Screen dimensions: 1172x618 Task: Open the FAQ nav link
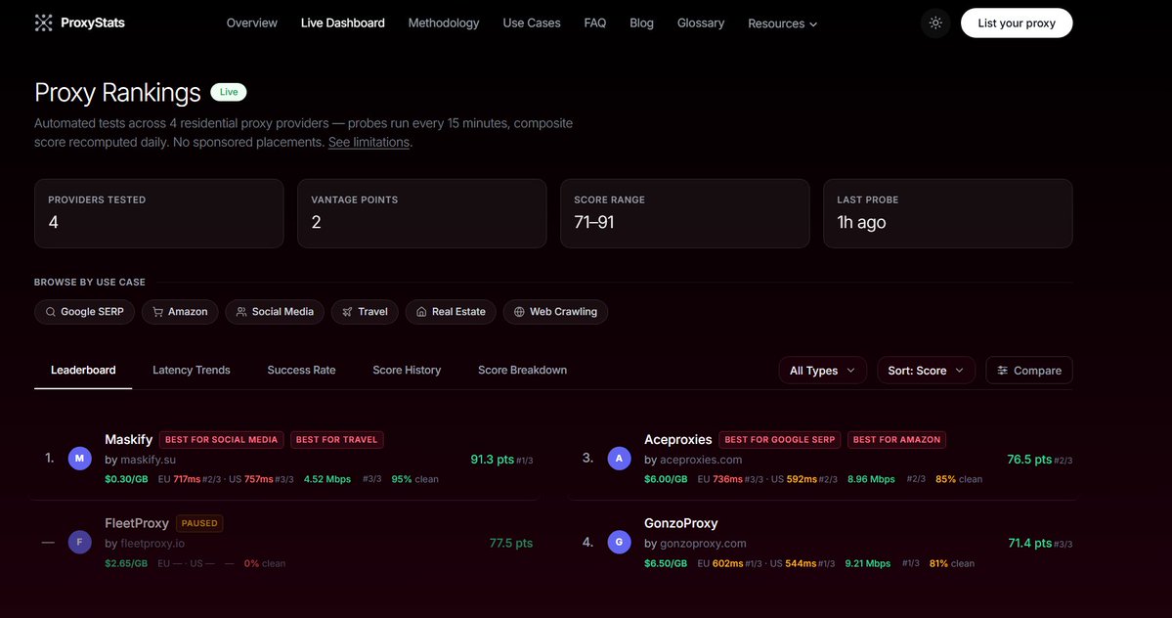click(595, 23)
